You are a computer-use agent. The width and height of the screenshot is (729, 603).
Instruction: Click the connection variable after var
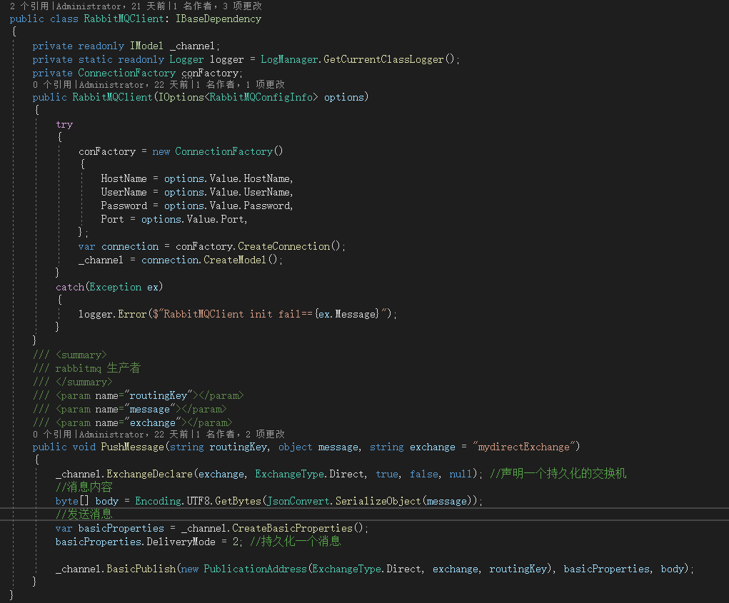point(130,246)
